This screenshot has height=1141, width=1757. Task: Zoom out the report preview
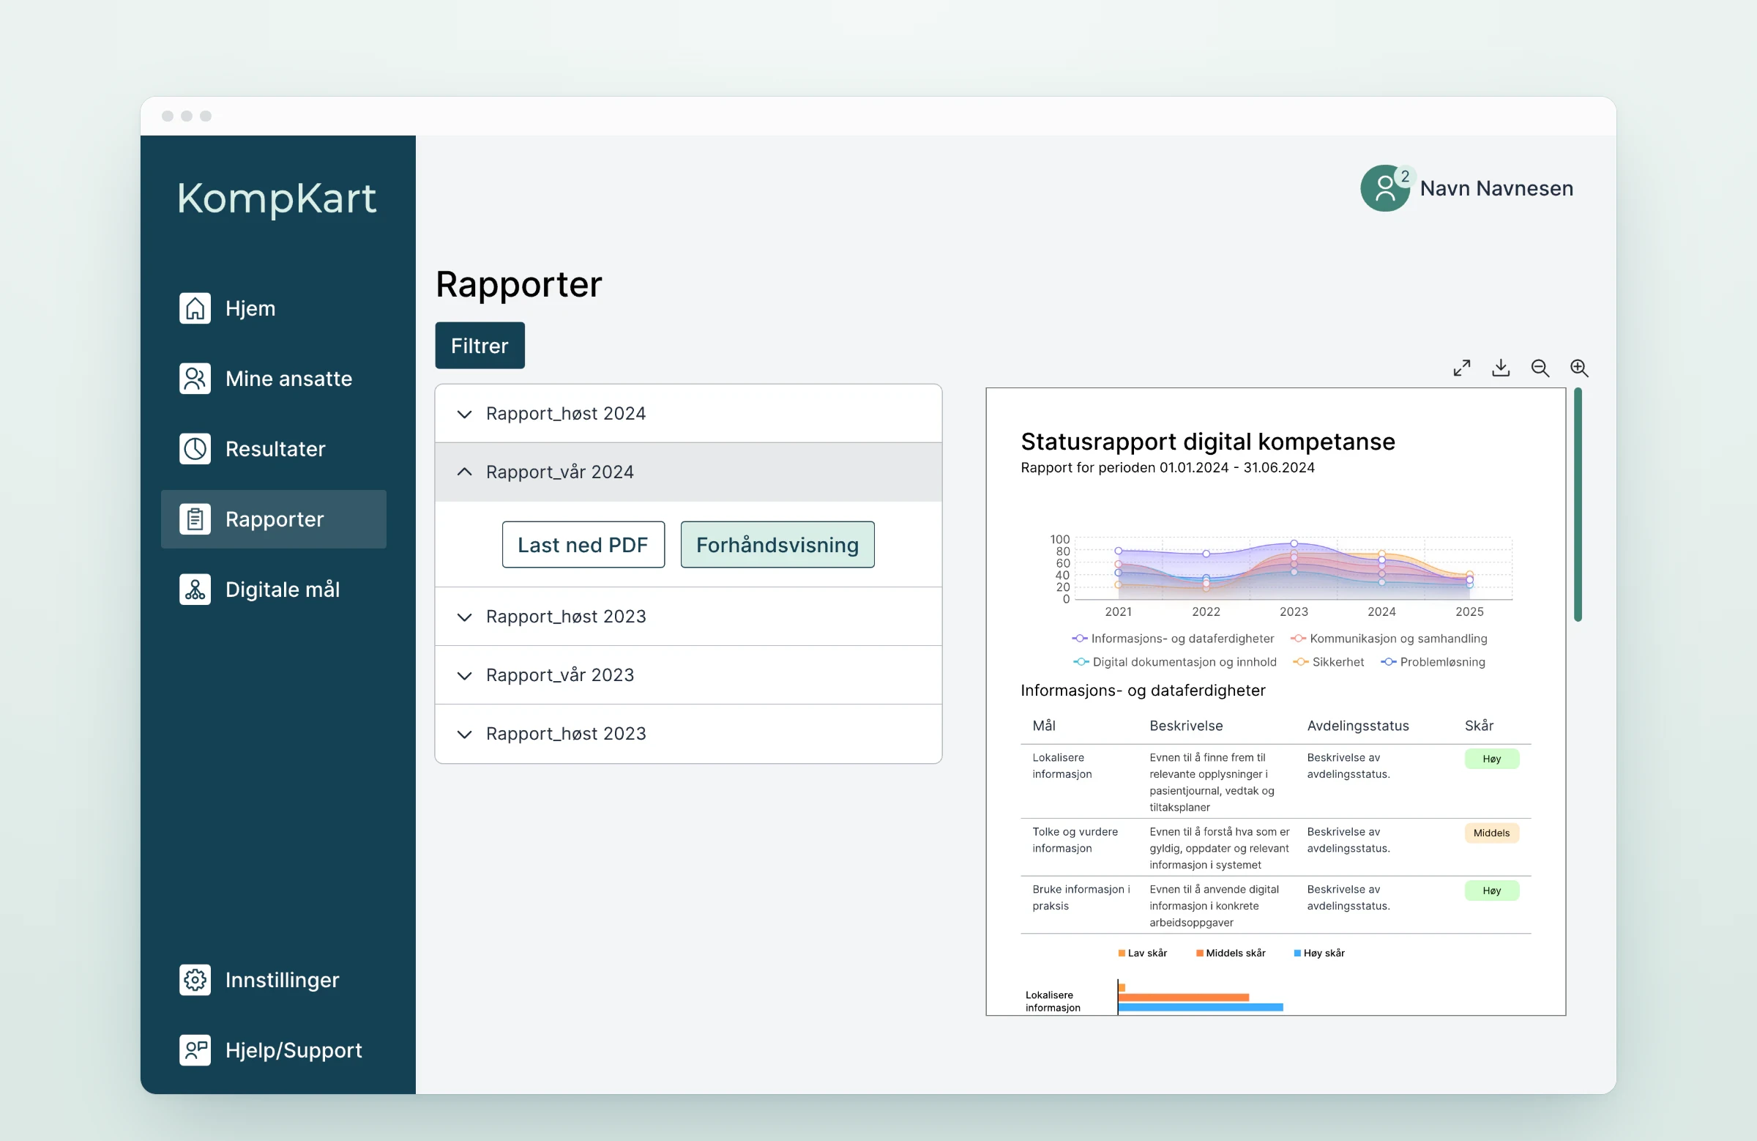(x=1540, y=368)
